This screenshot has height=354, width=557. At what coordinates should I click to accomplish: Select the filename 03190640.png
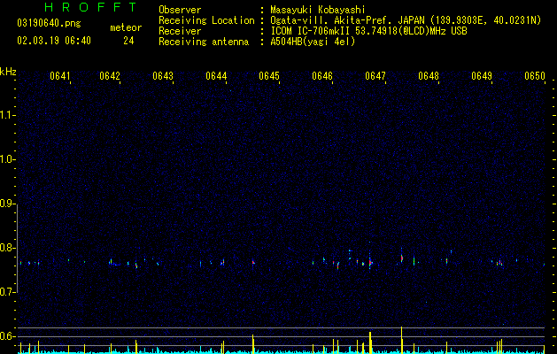click(x=49, y=24)
